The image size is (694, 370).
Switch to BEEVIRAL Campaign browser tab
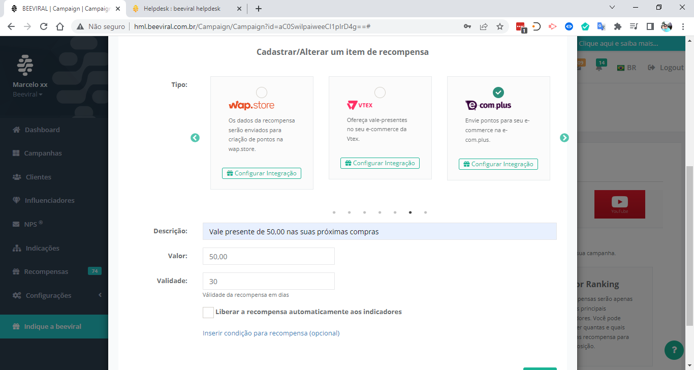pyautogui.click(x=66, y=9)
